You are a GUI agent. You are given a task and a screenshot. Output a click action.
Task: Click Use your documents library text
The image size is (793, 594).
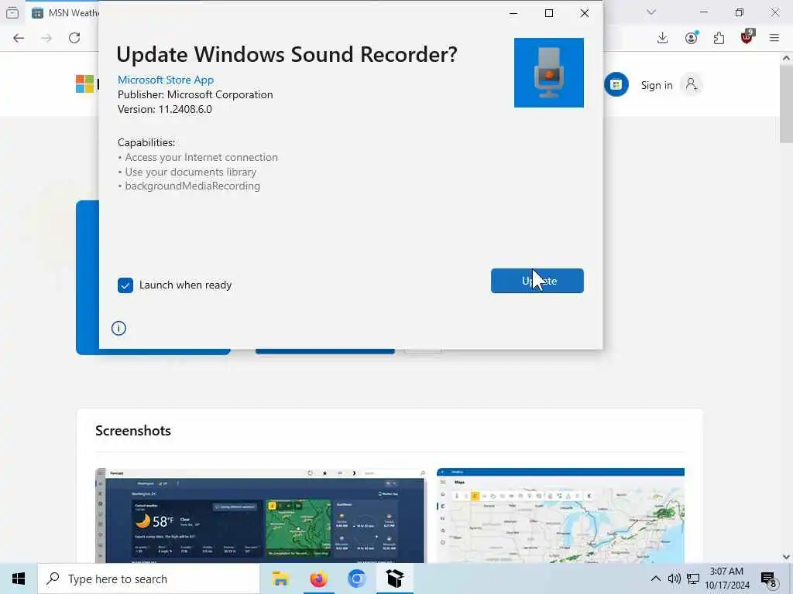[191, 172]
